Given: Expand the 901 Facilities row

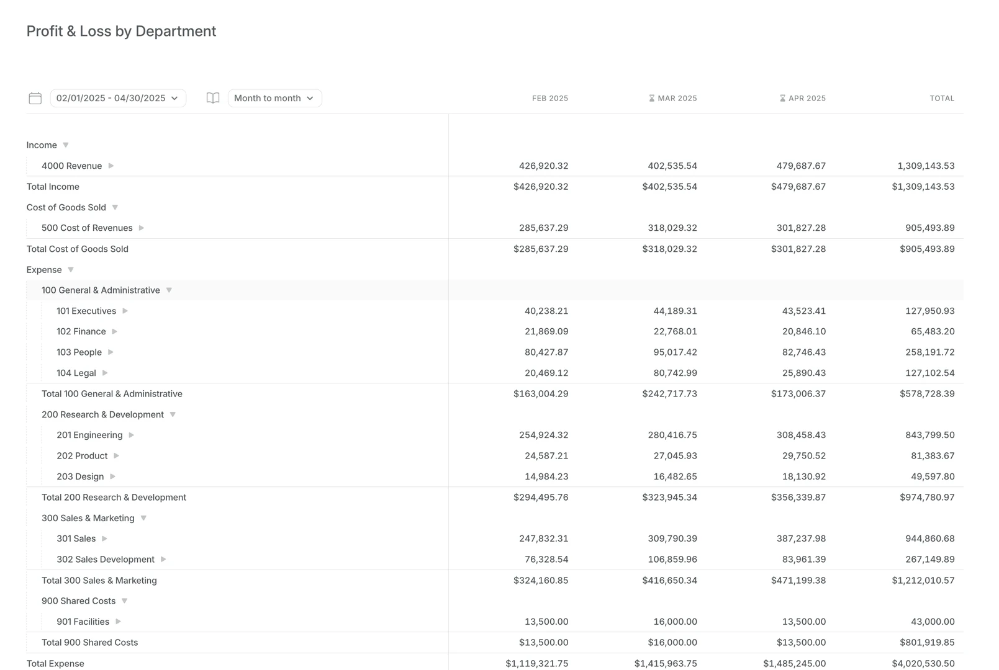Looking at the screenshot, I should point(119,621).
